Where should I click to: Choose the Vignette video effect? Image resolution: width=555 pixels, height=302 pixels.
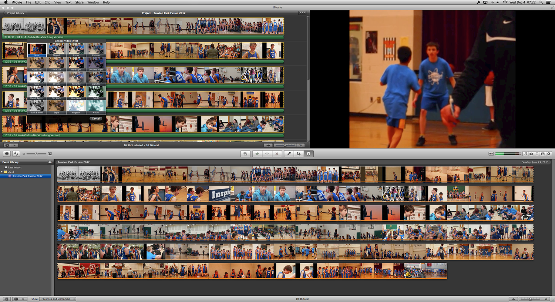pos(96,79)
